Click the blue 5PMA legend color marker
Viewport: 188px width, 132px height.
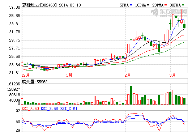click(x=131, y=5)
